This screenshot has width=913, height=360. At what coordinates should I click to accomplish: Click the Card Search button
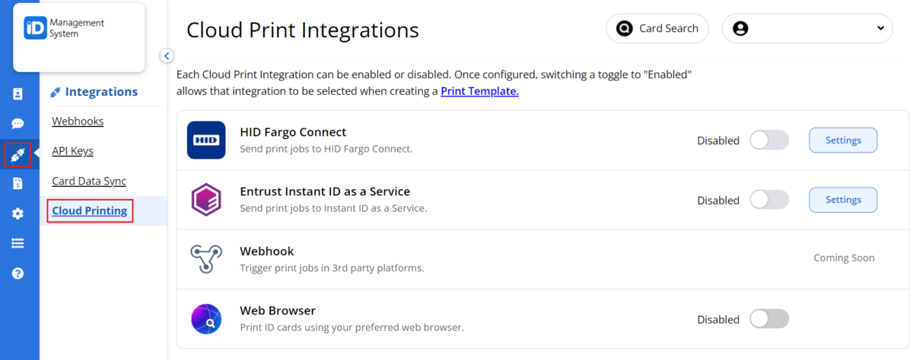pyautogui.click(x=657, y=29)
